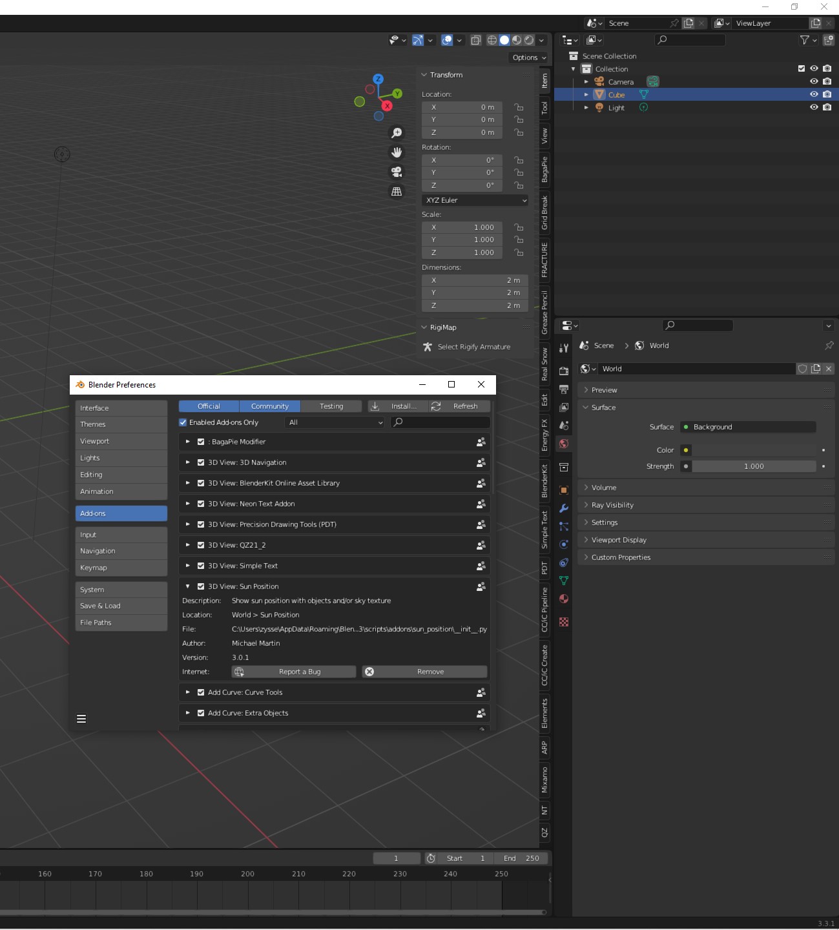Open the Material properties tab
The image size is (839, 930).
pyautogui.click(x=564, y=599)
